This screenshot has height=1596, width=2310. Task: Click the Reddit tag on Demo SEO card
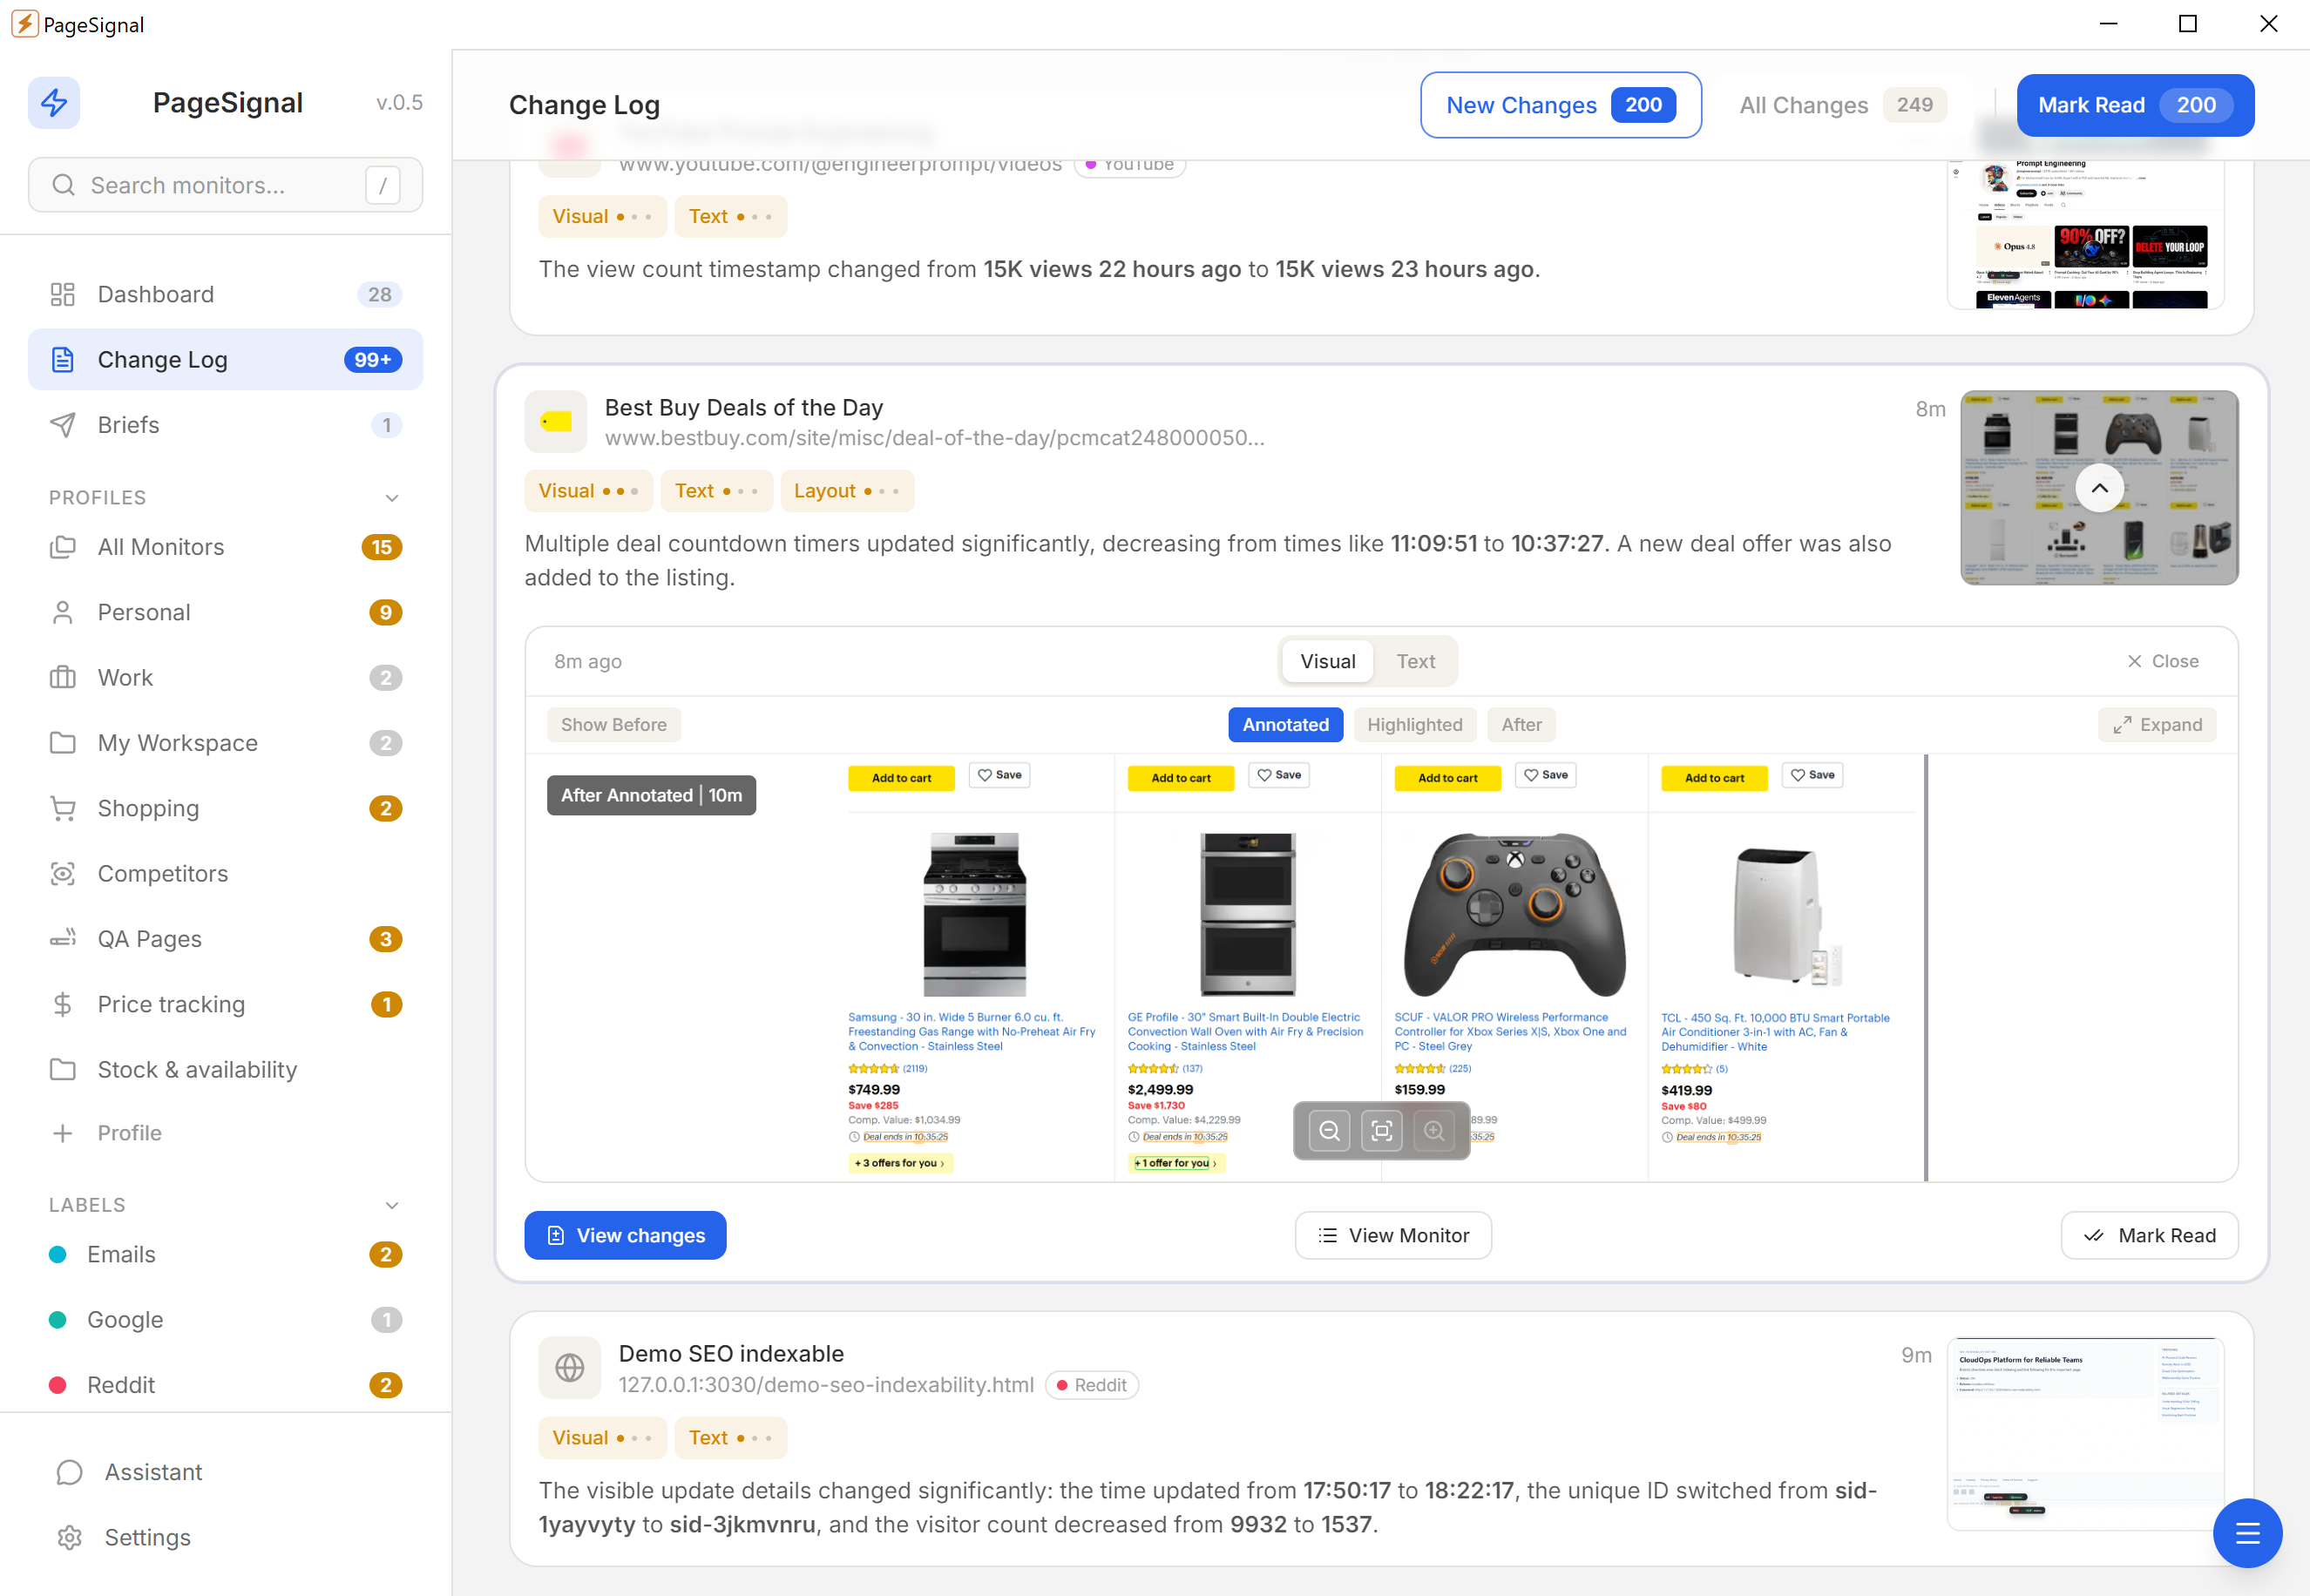tap(1091, 1385)
